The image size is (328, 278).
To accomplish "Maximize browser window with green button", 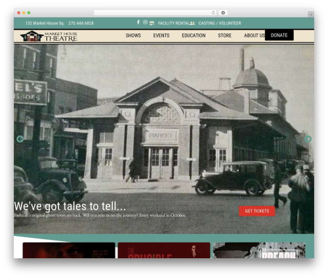I will [29, 13].
